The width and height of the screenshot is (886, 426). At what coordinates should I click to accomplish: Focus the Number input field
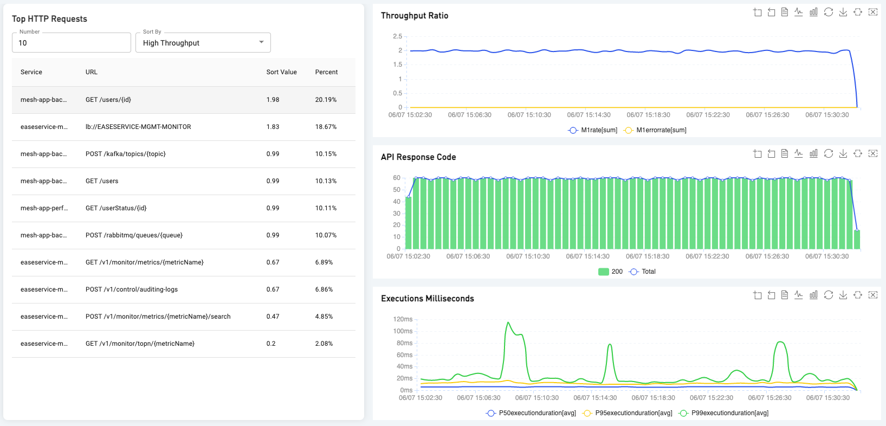72,43
